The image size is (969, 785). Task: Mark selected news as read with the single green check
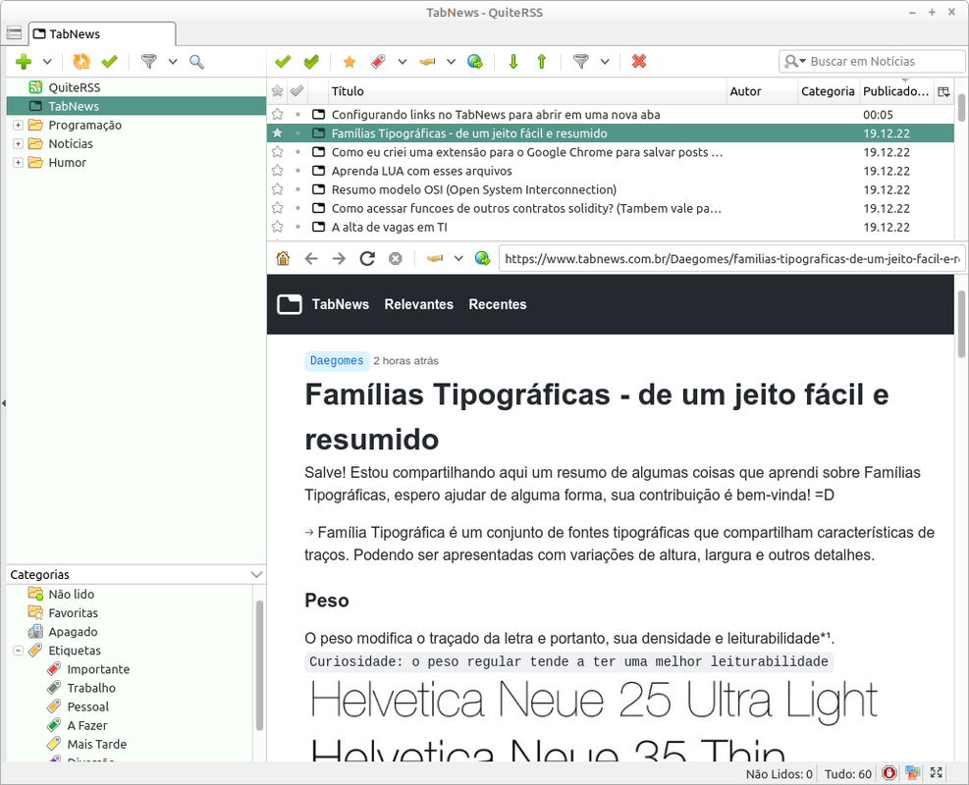point(283,62)
